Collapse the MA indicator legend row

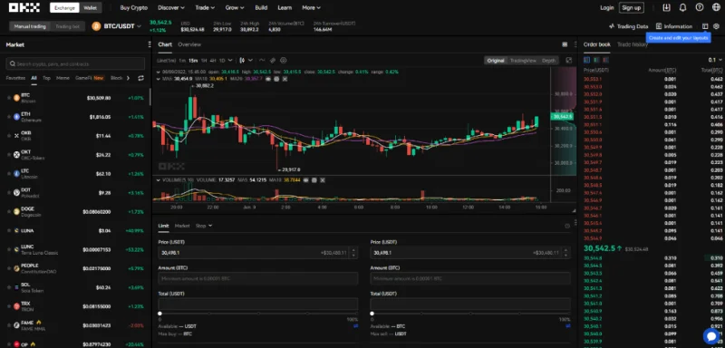pyautogui.click(x=159, y=79)
